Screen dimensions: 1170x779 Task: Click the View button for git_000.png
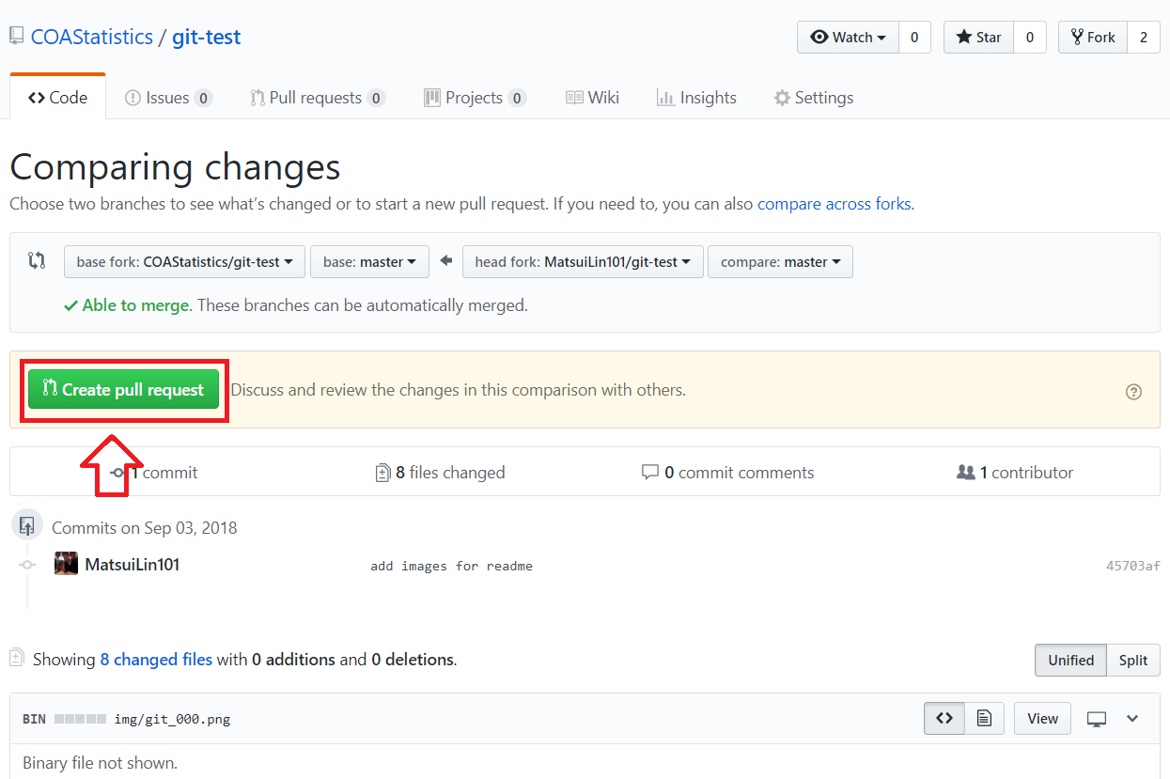[1042, 718]
